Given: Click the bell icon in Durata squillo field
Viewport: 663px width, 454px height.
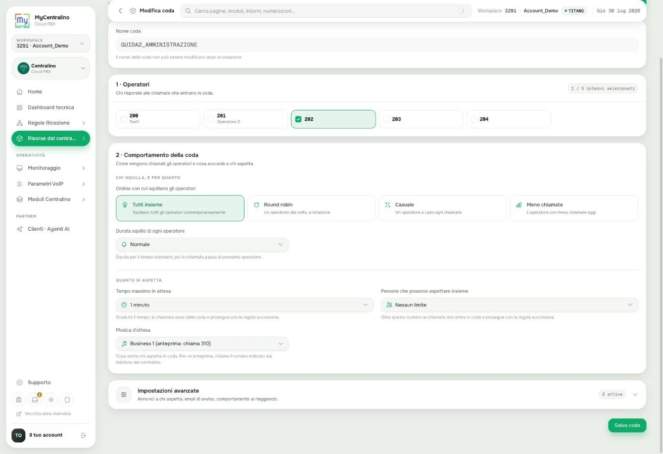Looking at the screenshot, I should (124, 245).
